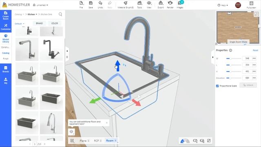
Task: Open the W unit mm dropdown
Action: (x=254, y=58)
